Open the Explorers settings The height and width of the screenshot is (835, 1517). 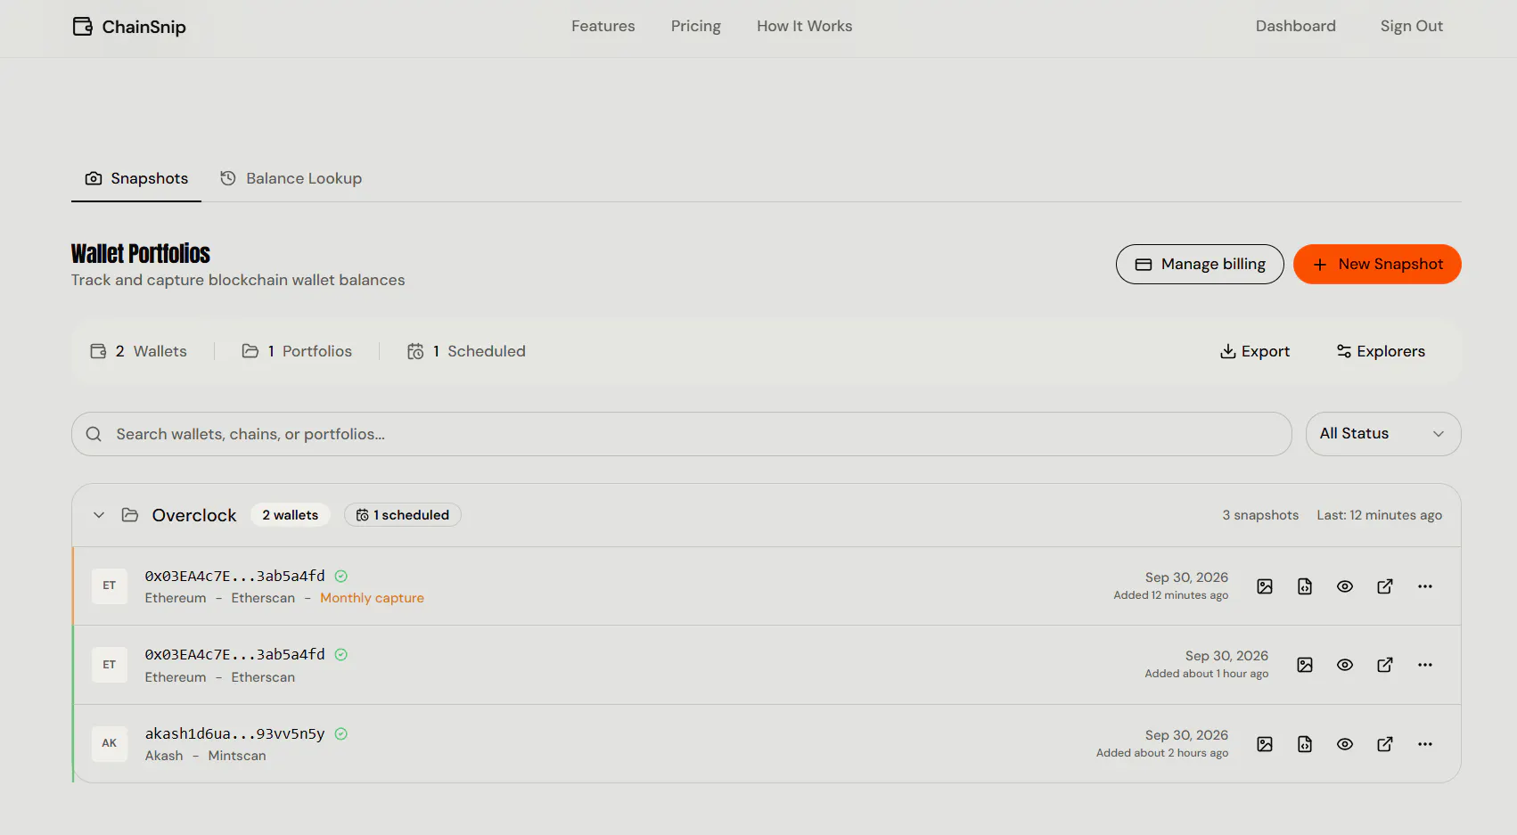(x=1381, y=351)
